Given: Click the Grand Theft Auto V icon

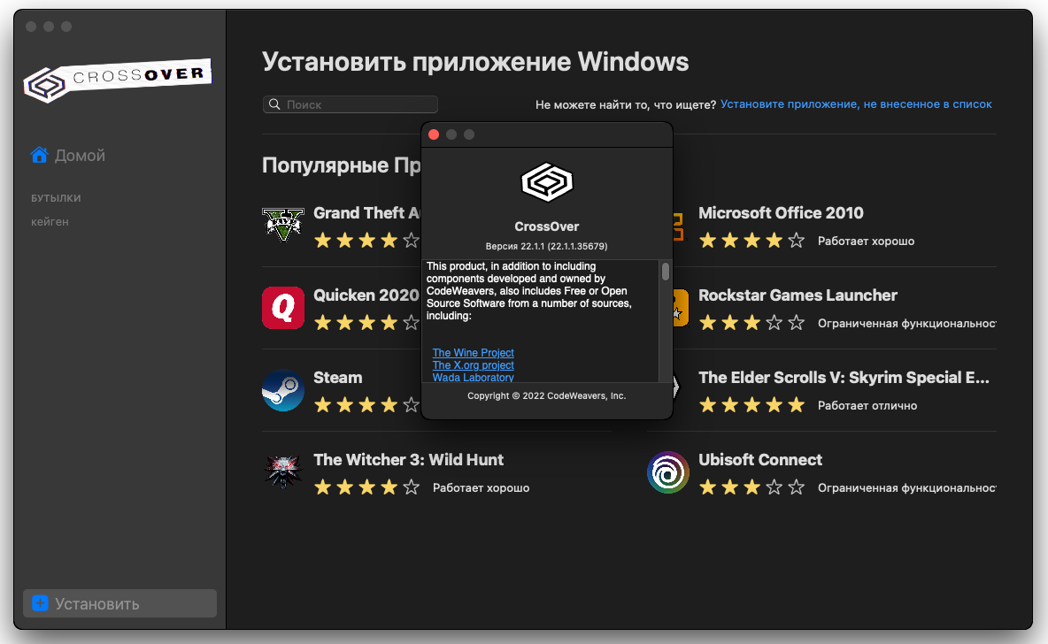Looking at the screenshot, I should coord(283,225).
